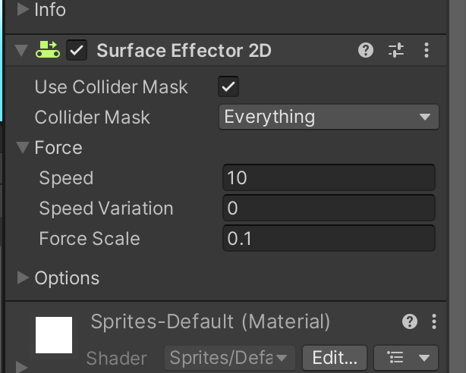Click the Surface Effector 2D component icon
The image size is (466, 373).
click(x=48, y=51)
